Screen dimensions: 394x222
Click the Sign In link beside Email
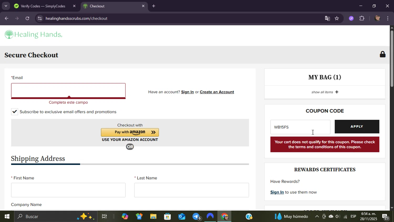click(x=187, y=92)
